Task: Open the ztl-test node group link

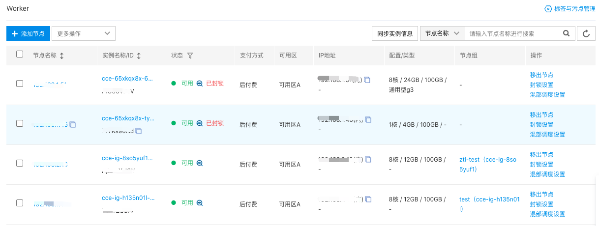Action: click(x=488, y=165)
